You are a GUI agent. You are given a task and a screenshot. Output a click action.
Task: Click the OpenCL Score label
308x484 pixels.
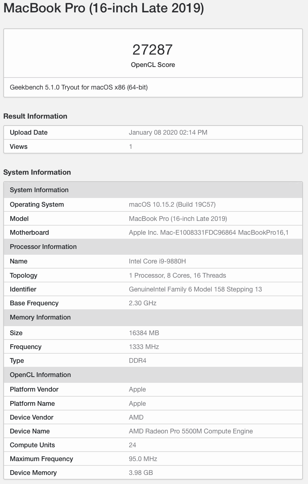153,65
